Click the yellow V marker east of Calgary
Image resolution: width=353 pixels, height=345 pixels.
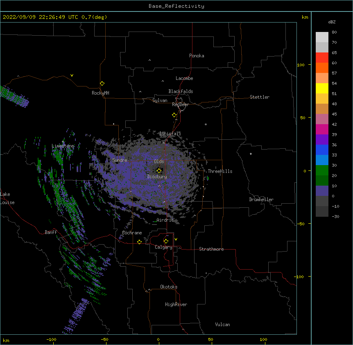[176, 239]
